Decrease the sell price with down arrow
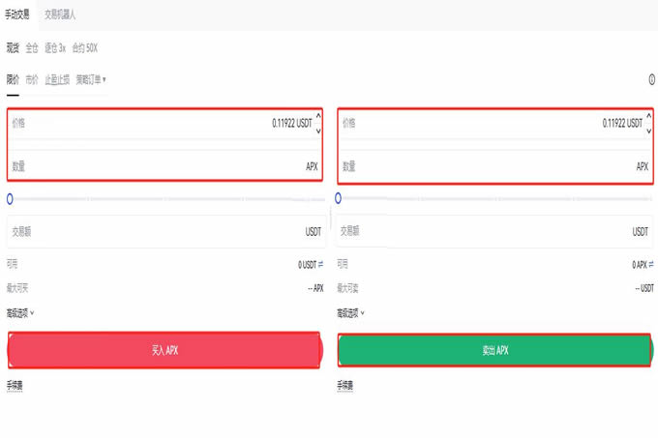The height and width of the screenshot is (438, 658). pos(648,130)
